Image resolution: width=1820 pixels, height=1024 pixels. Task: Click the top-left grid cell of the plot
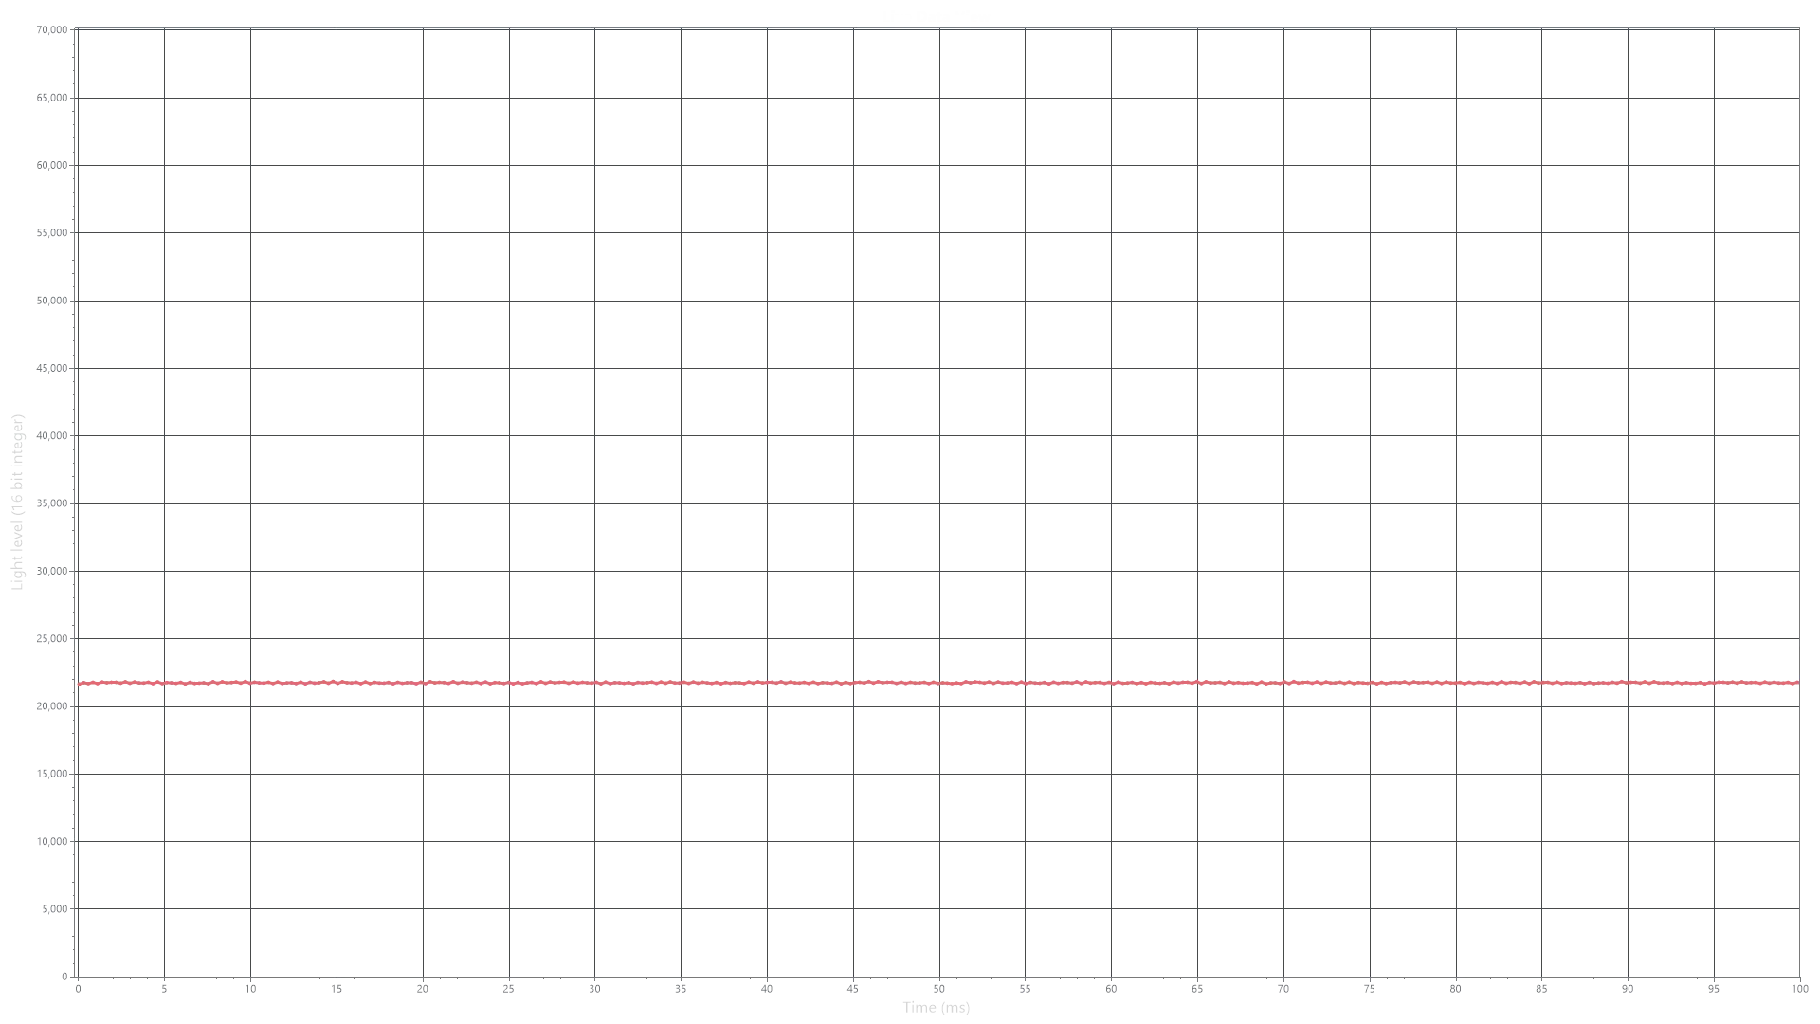(122, 62)
